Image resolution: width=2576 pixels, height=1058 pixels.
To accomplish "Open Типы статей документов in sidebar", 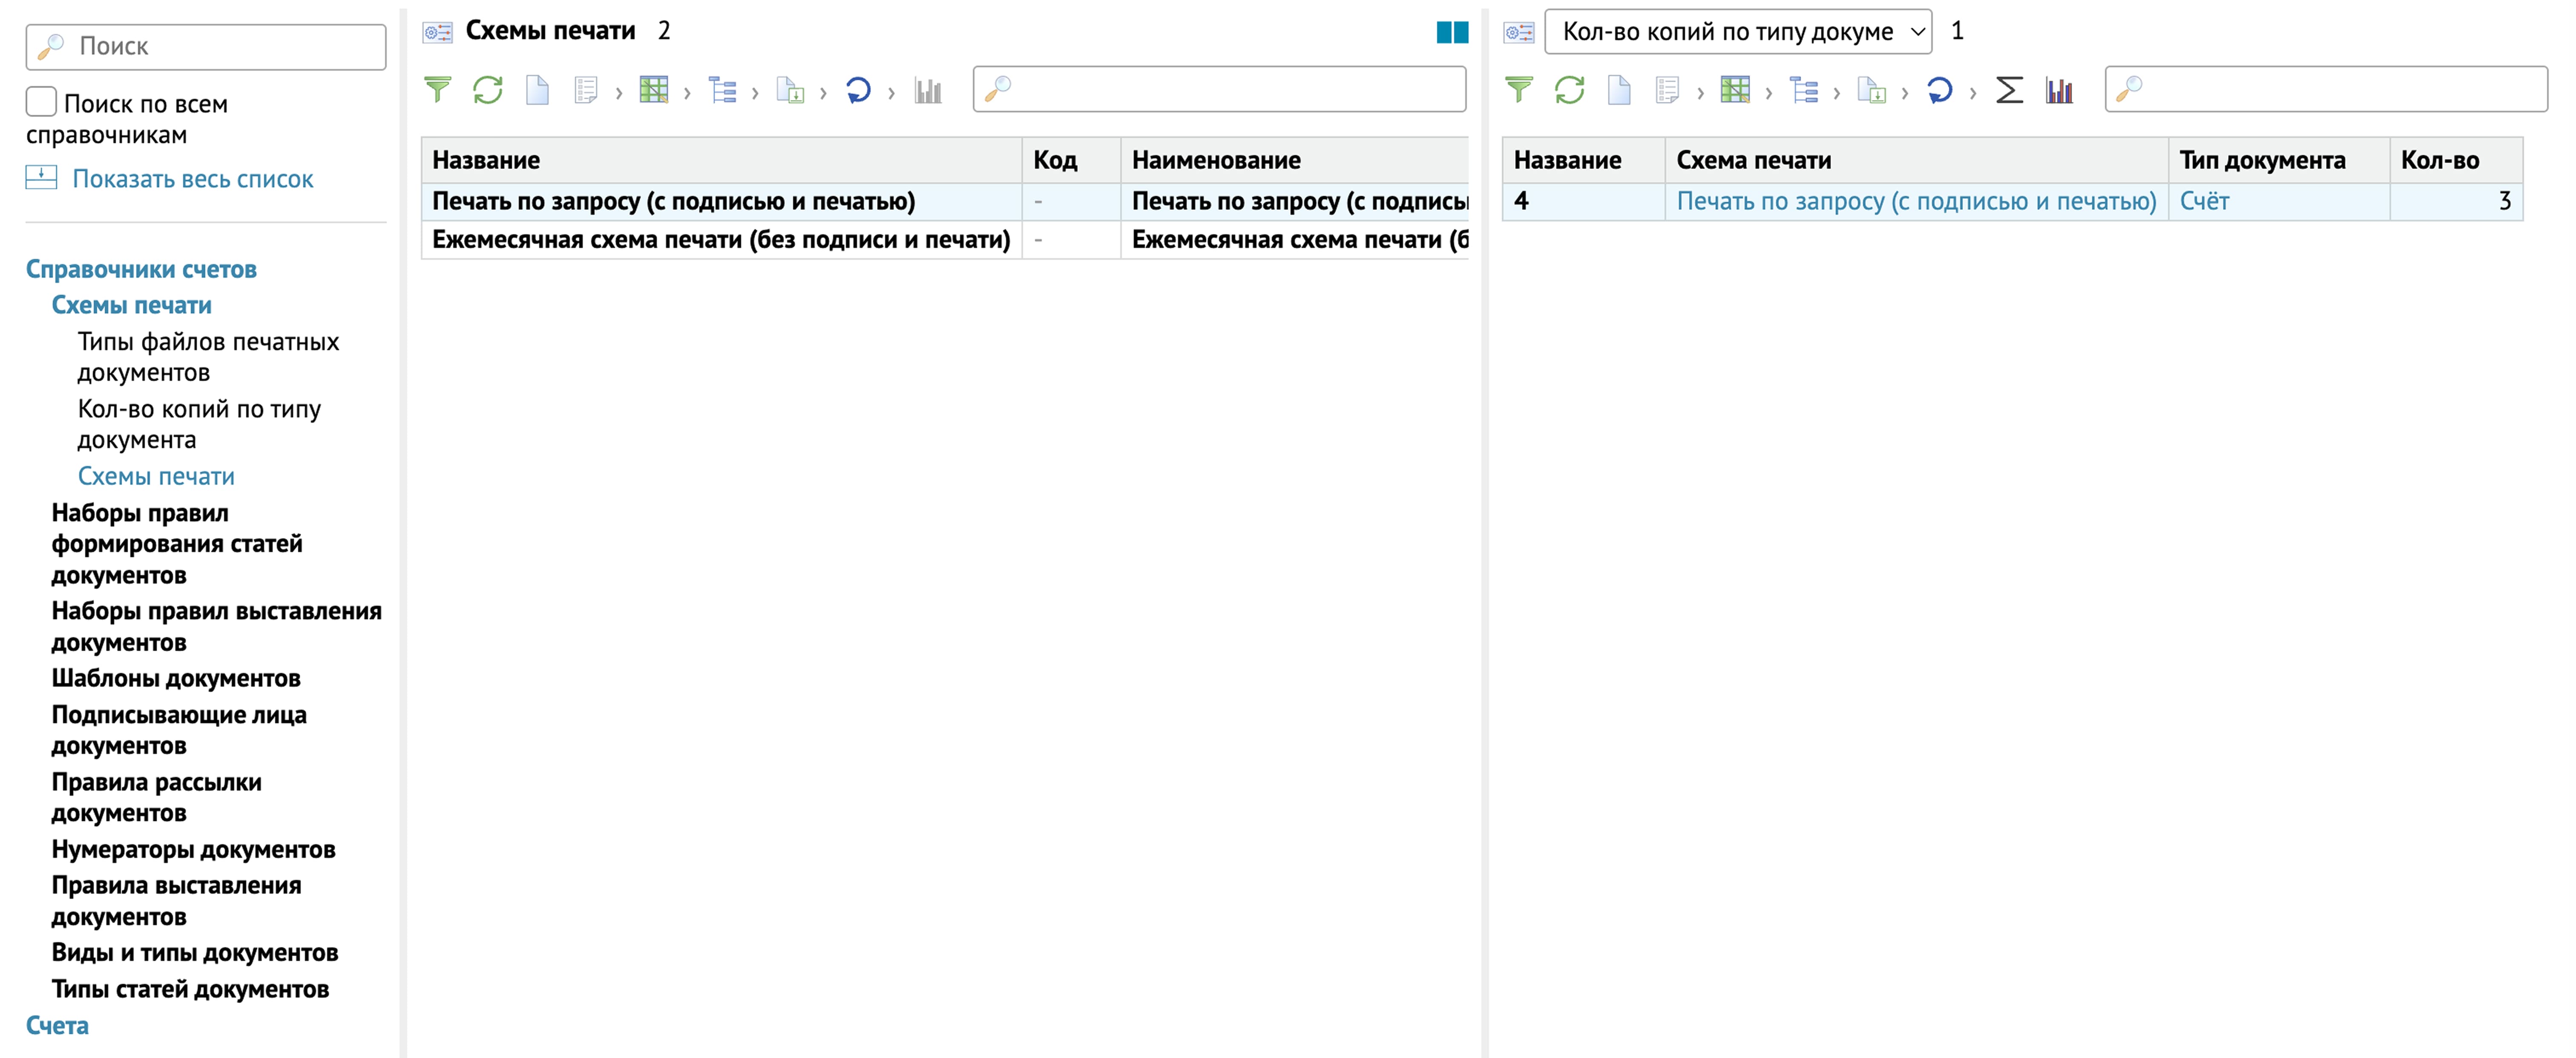I will [x=190, y=989].
